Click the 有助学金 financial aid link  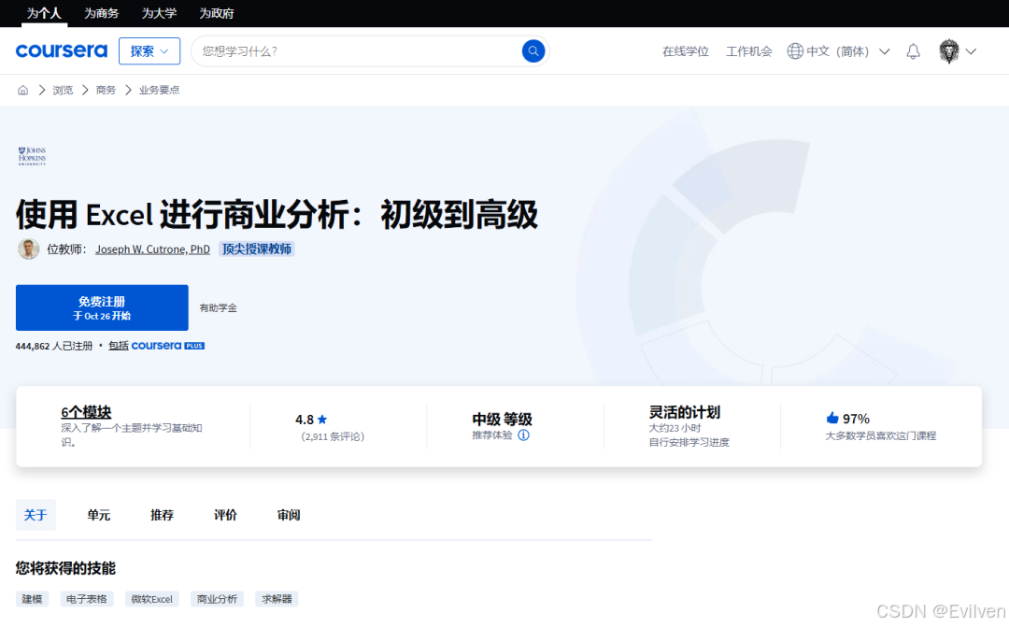pyautogui.click(x=218, y=308)
